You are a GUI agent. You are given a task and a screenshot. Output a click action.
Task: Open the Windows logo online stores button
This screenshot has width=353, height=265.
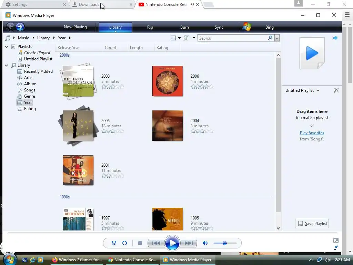tap(247, 27)
